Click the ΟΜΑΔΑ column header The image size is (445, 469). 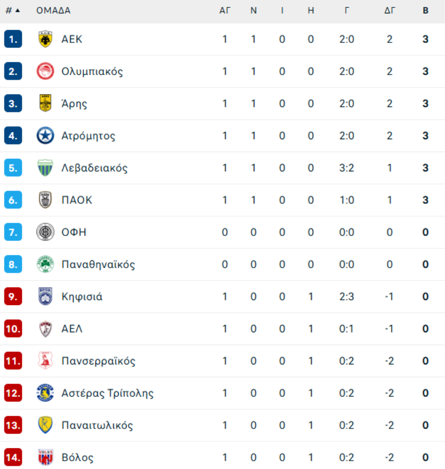53,10
